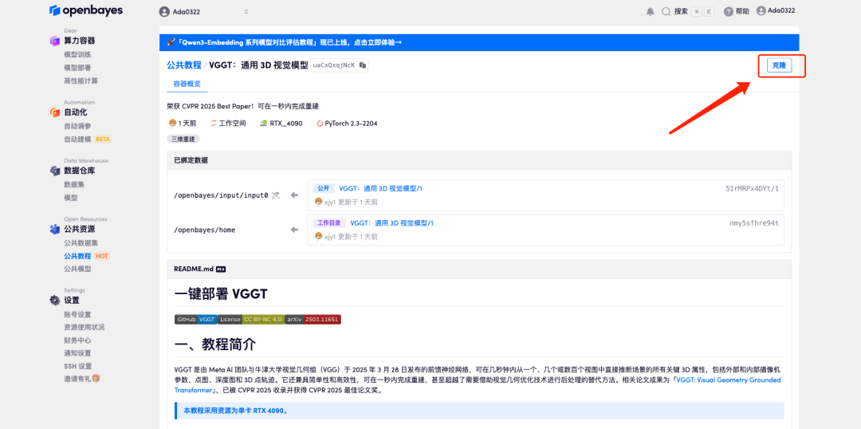The image size is (861, 429).
Task: Click the NVIDIA RTX_4090 icon
Action: coord(264,124)
